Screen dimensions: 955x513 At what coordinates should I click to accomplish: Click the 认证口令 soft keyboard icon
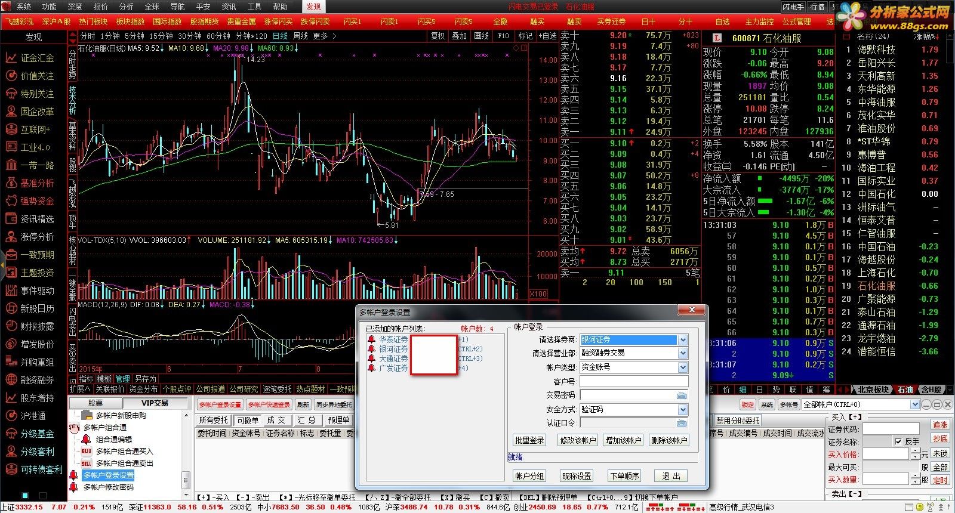(x=682, y=423)
